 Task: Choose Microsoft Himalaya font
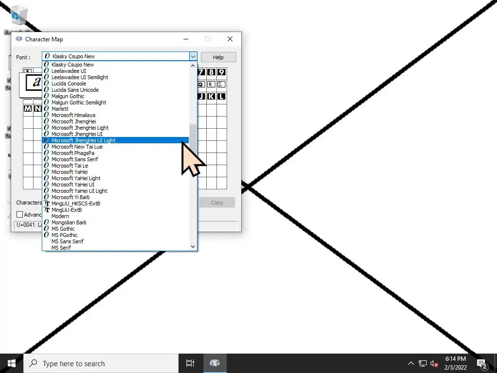(x=116, y=115)
